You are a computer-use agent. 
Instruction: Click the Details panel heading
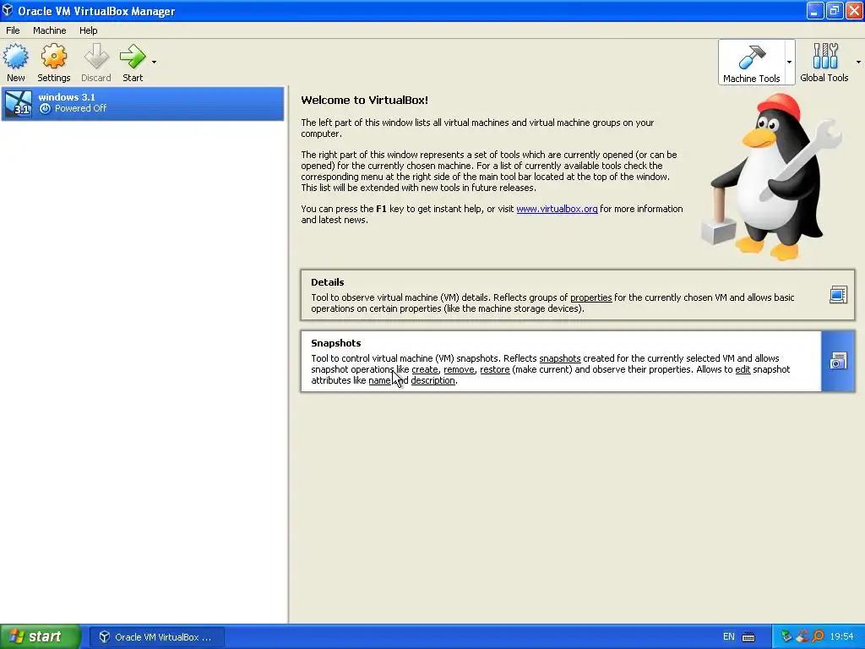point(328,282)
